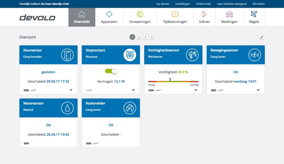Expand the Deursensor tile dropdown arrow

tap(71, 90)
